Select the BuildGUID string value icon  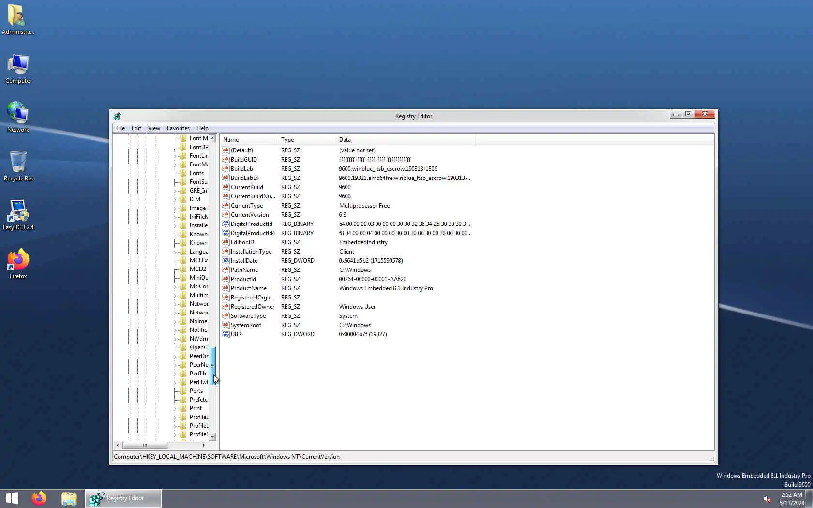pos(226,159)
